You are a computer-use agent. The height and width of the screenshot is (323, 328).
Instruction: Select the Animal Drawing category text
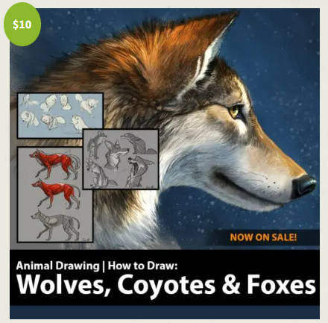coord(57,266)
